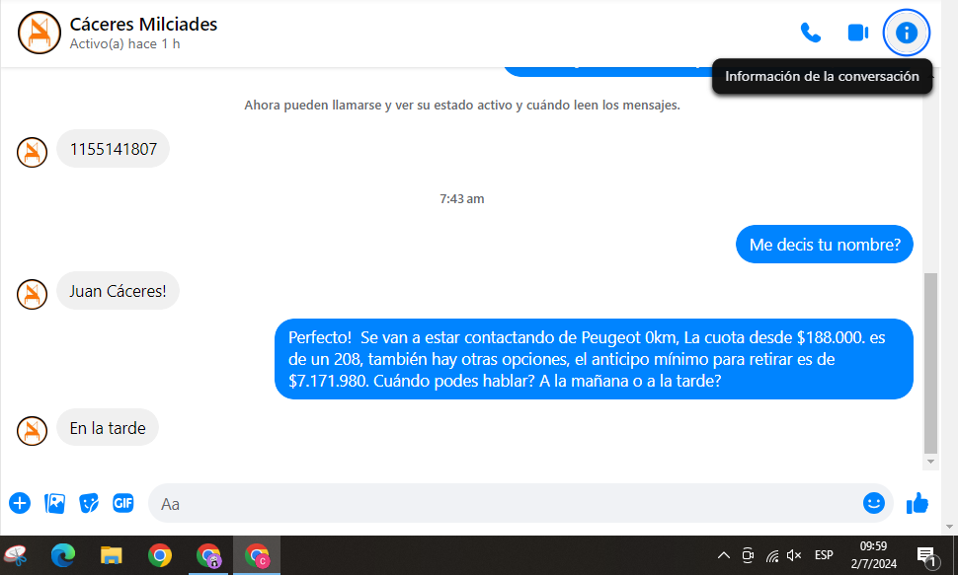Viewport: 958px width, 575px height.
Task: Select the message 1155141807
Action: 113,149
